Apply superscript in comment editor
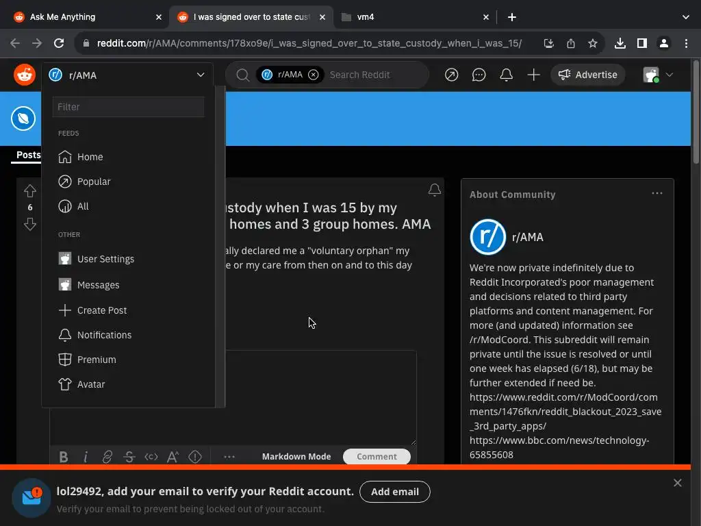Viewport: 701px width, 526px height. tap(173, 457)
